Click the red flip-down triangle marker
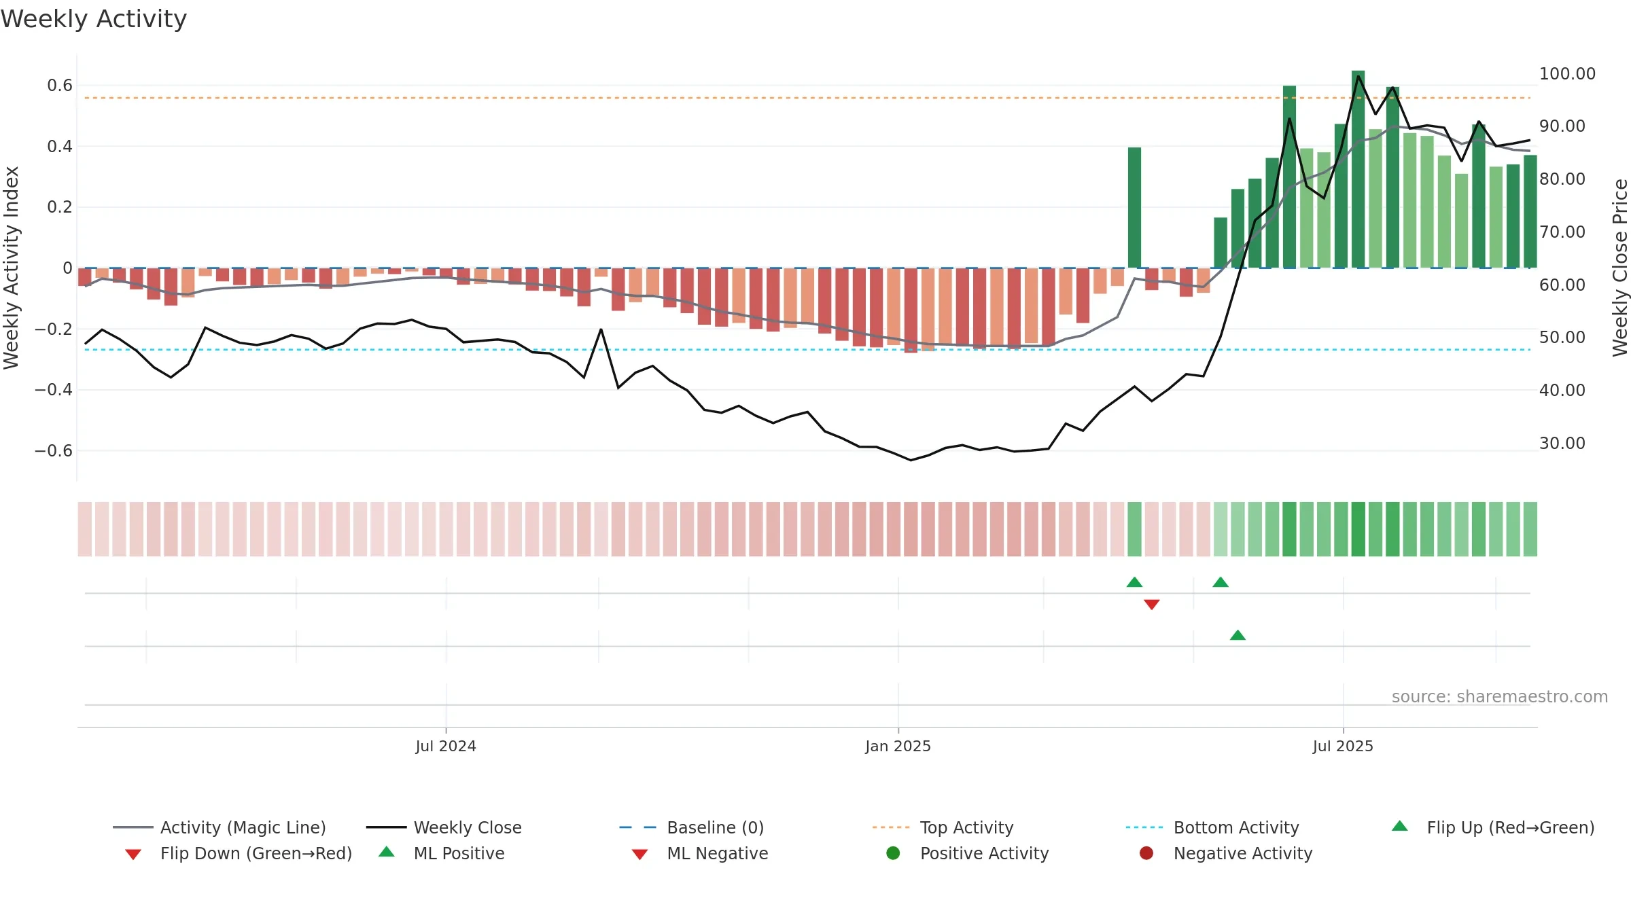The height and width of the screenshot is (917, 1631). click(1151, 605)
